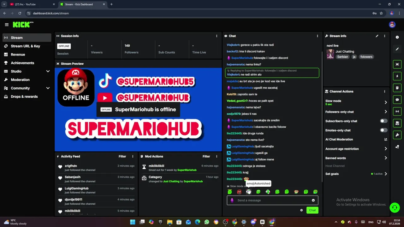
Task: Click the KICK logo
Action: pyautogui.click(x=23, y=25)
